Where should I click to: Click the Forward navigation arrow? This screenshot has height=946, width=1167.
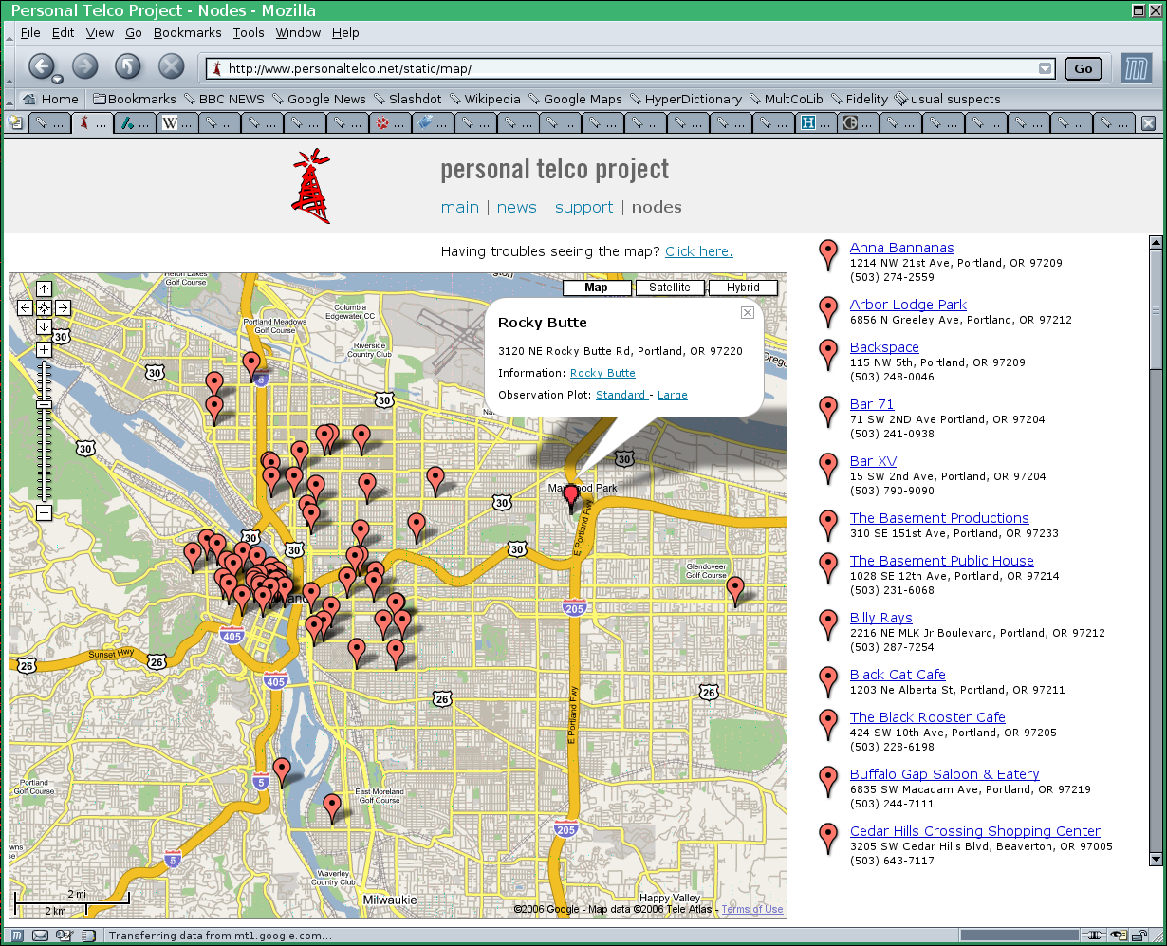84,65
